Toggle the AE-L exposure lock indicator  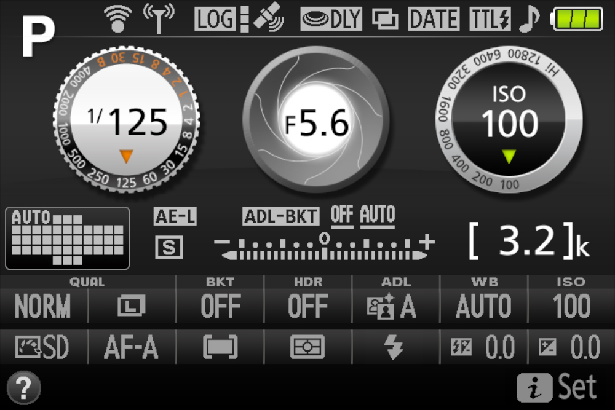[175, 216]
